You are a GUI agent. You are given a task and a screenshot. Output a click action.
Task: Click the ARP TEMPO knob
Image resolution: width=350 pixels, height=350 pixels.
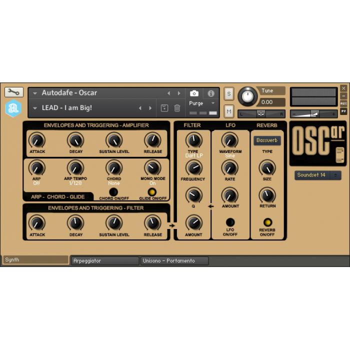75,168
